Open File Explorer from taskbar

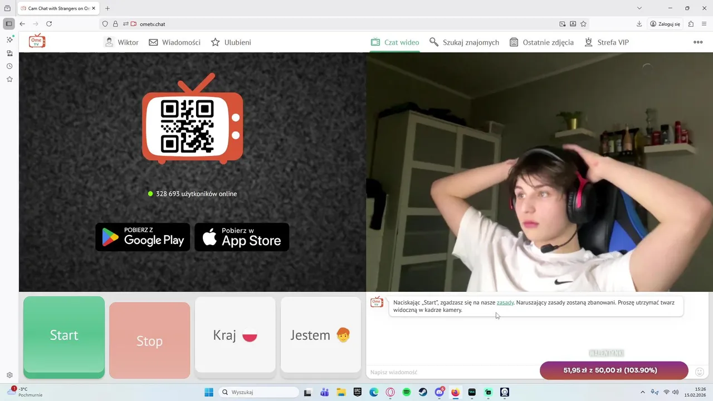coord(341,392)
